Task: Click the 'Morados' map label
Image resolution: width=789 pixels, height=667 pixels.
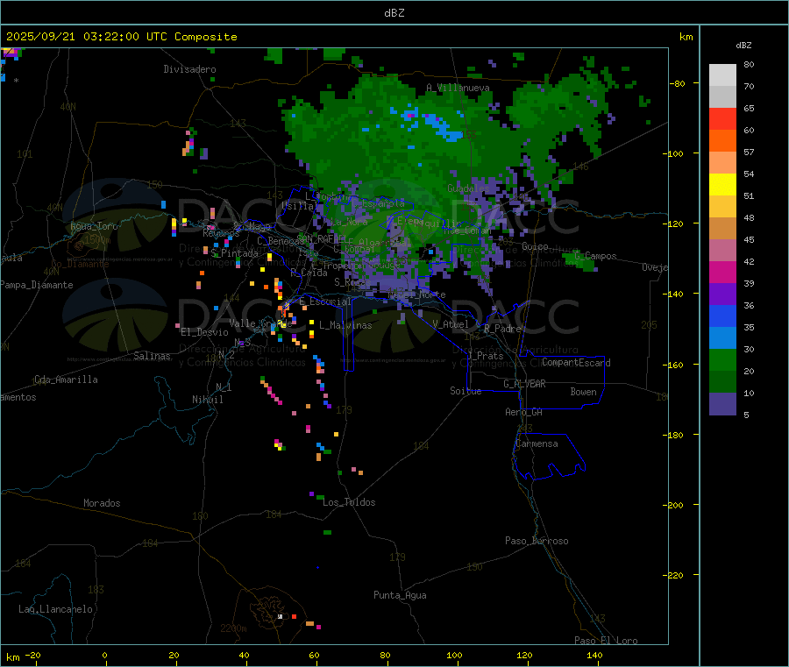Action: click(x=102, y=503)
